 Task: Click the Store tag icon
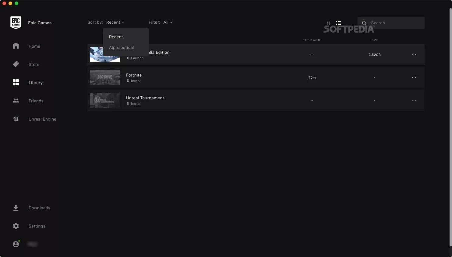(16, 64)
